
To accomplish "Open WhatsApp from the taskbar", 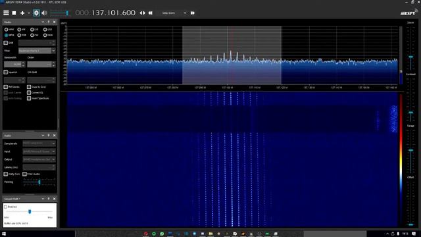I will click(x=162, y=234).
